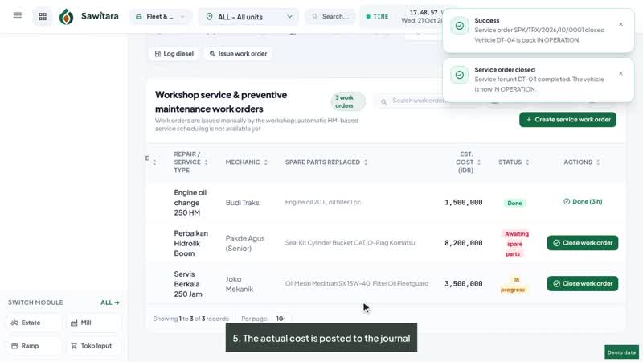Screen dimensions: 643x362
Task: Click Create service work order button
Action: (x=567, y=119)
